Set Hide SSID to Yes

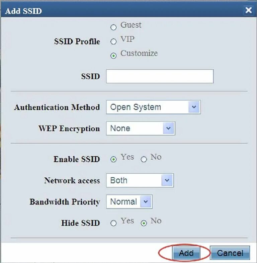(113, 223)
